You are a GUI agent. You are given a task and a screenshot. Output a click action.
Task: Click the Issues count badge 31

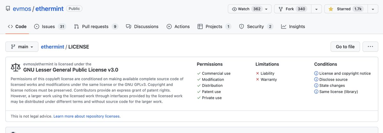pyautogui.click(x=62, y=27)
